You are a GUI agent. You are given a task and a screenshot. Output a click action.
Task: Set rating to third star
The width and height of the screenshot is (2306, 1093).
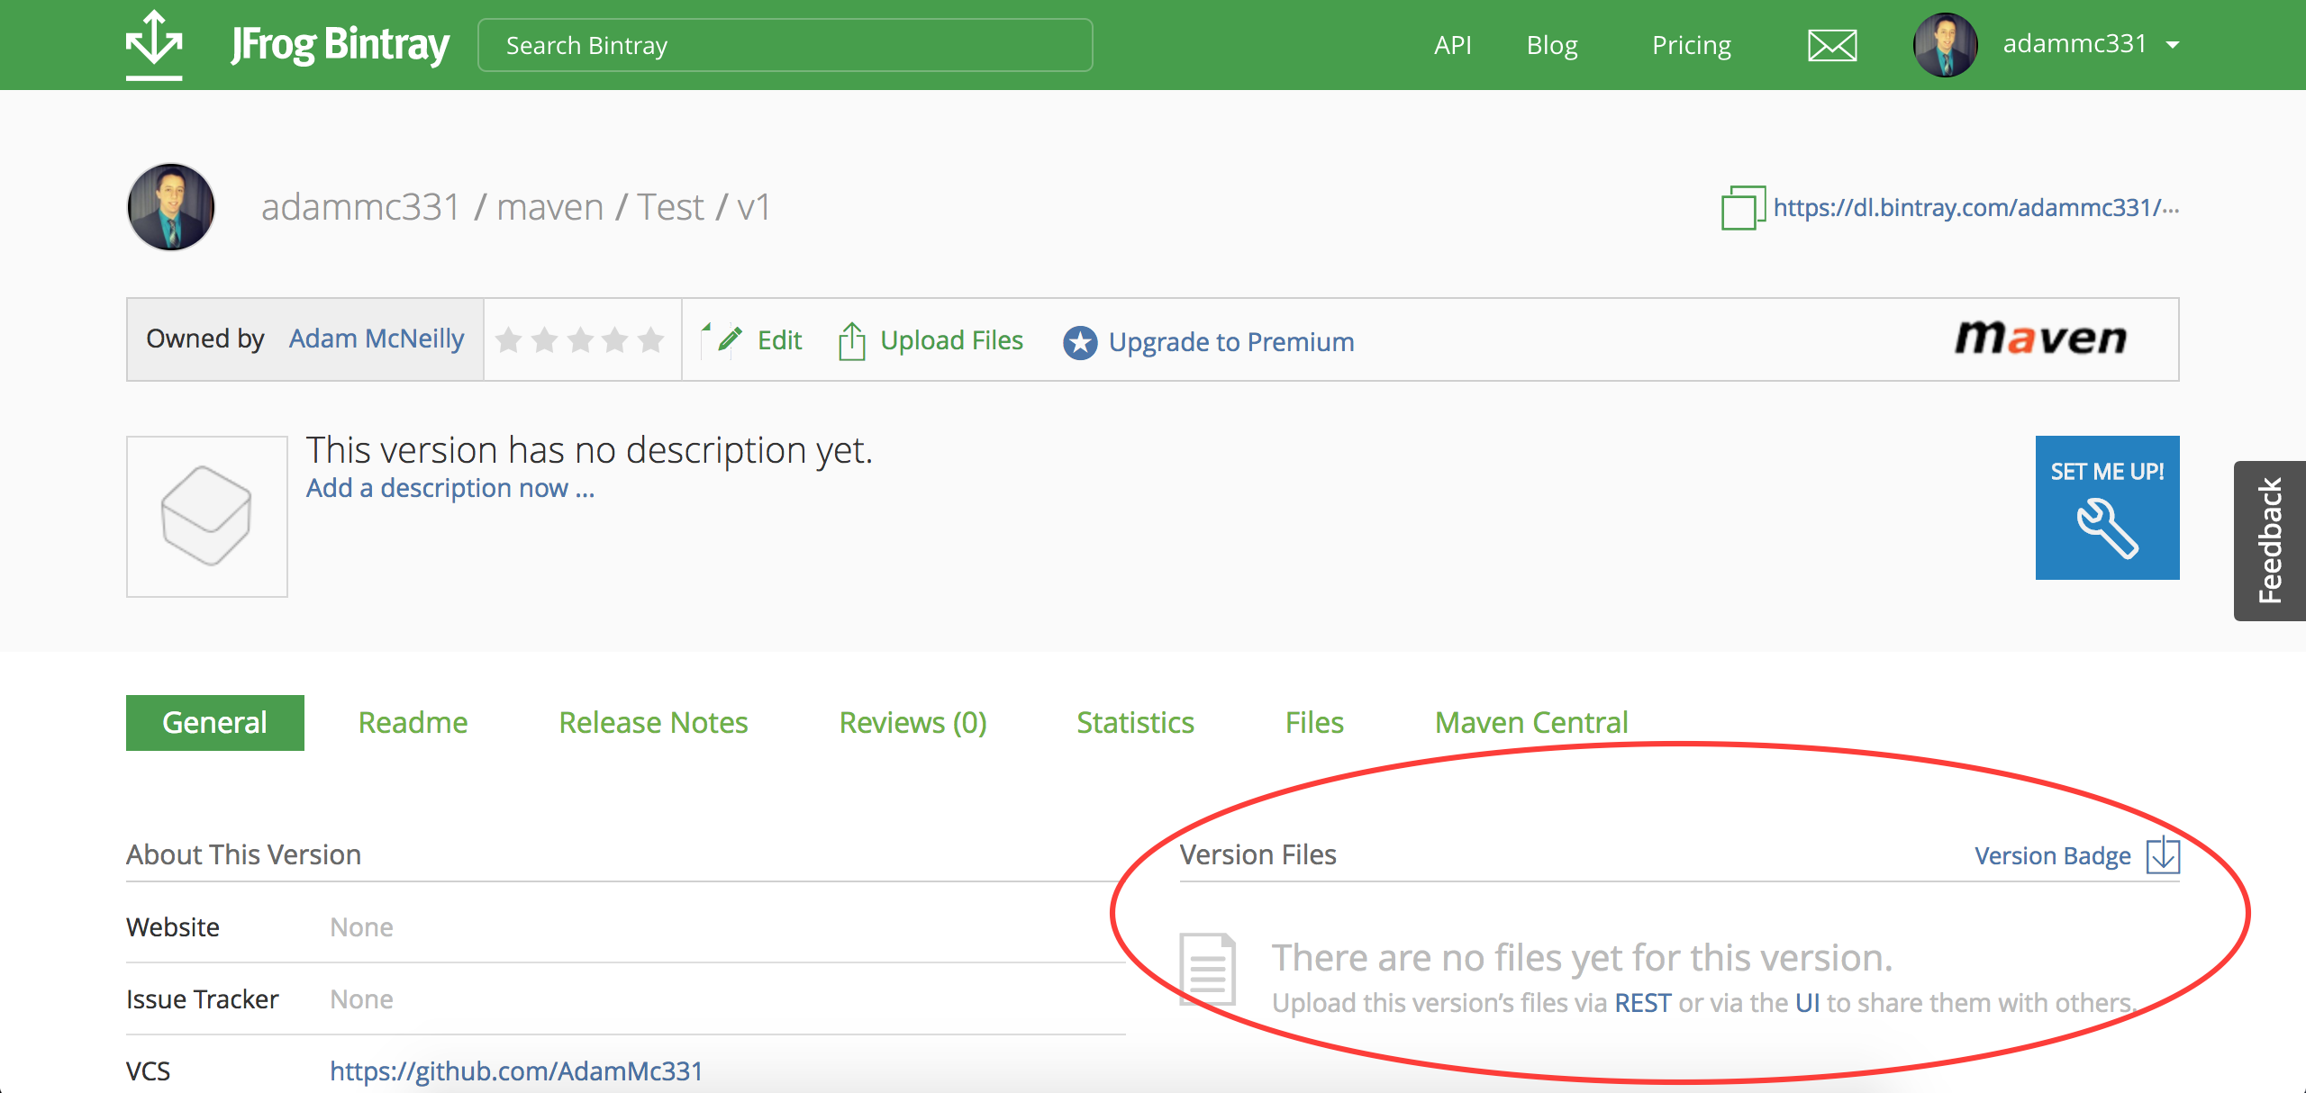(580, 340)
